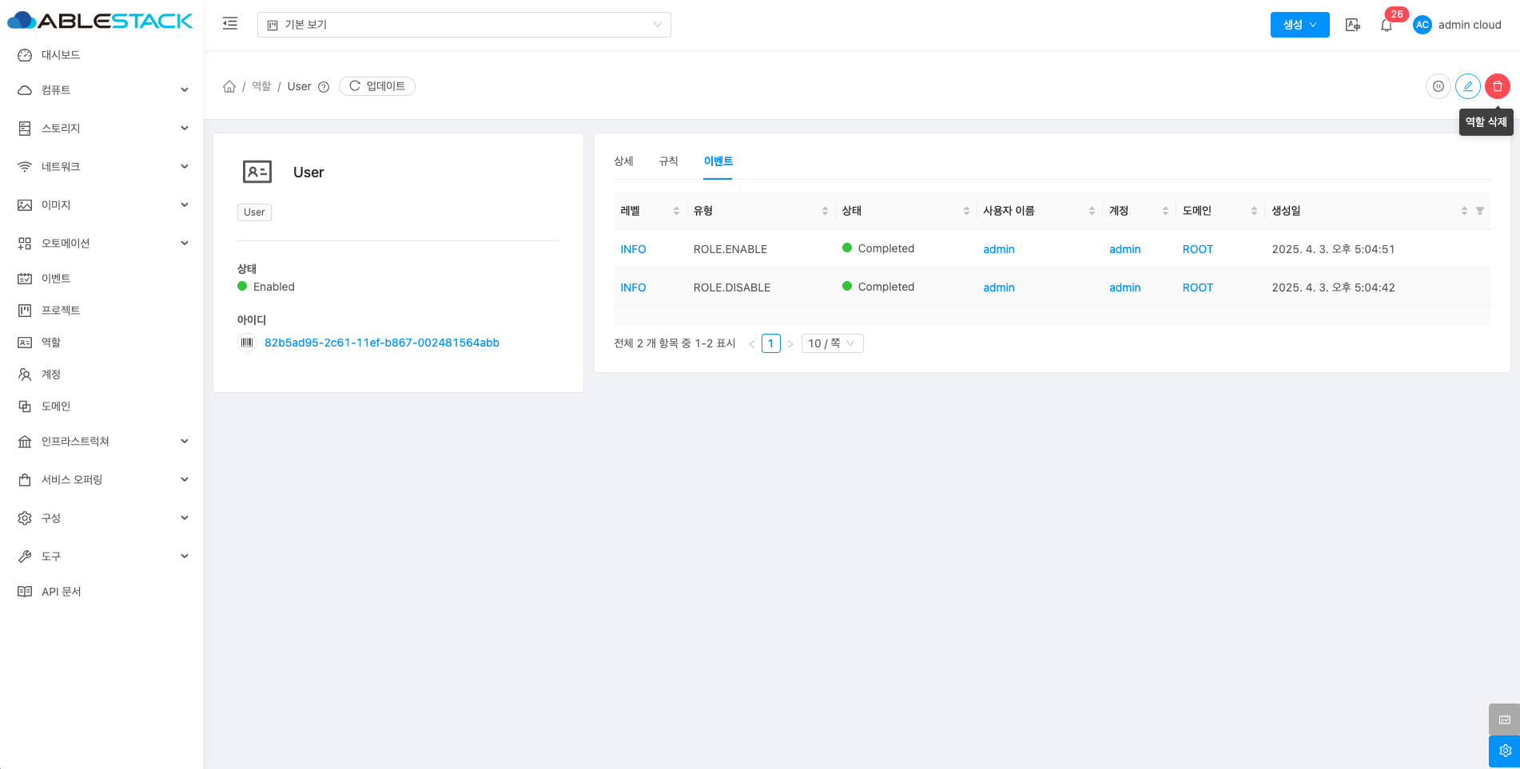Image resolution: width=1520 pixels, height=769 pixels.
Task: Click the home icon in breadcrumb
Action: (x=229, y=86)
